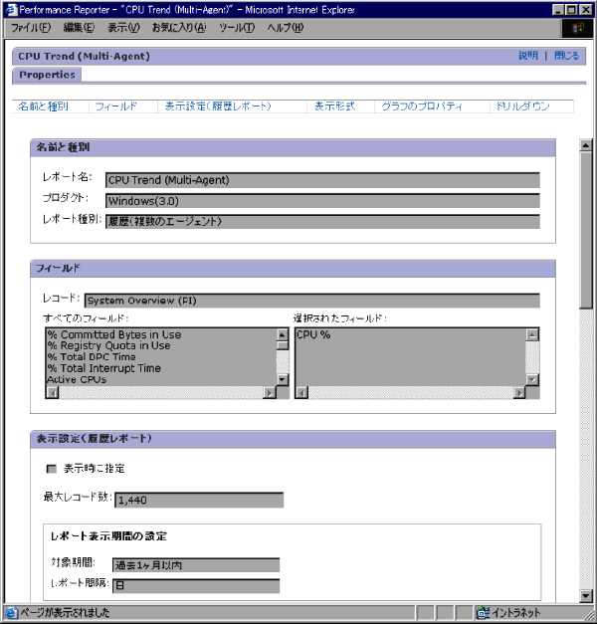Click the ページが表示されました status text
Screen dimensions: 597x624
[x=65, y=613]
